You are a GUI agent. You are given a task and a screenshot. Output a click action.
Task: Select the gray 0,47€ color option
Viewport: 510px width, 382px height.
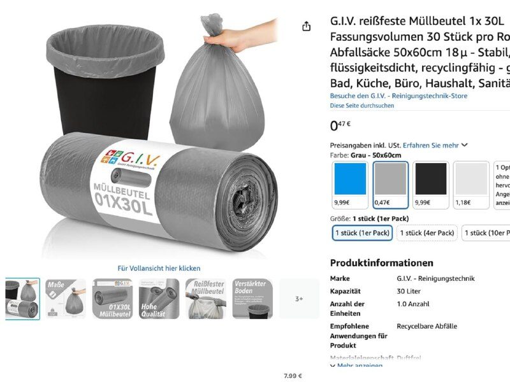pyautogui.click(x=390, y=185)
